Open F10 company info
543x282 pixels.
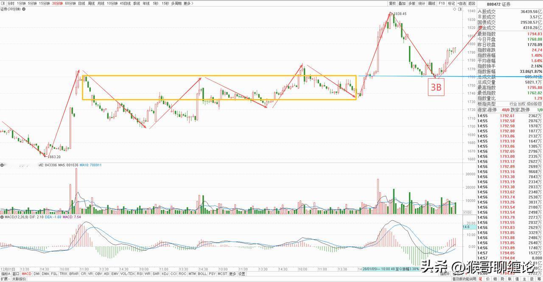[x=442, y=3]
